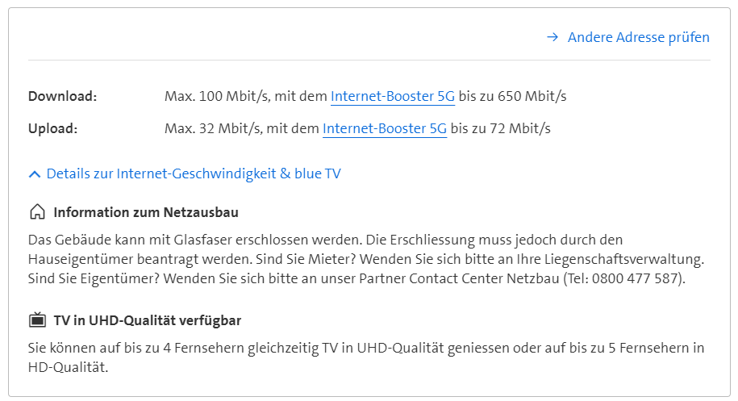Click the Upload label

tap(52, 128)
